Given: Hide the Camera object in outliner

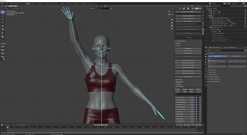Looking at the screenshot, I should (245, 12).
